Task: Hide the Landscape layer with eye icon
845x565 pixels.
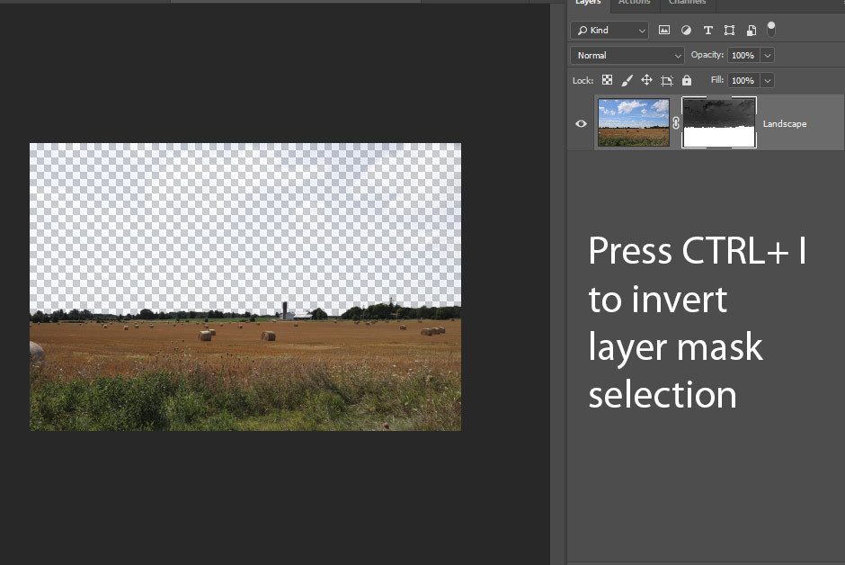Action: pos(581,123)
